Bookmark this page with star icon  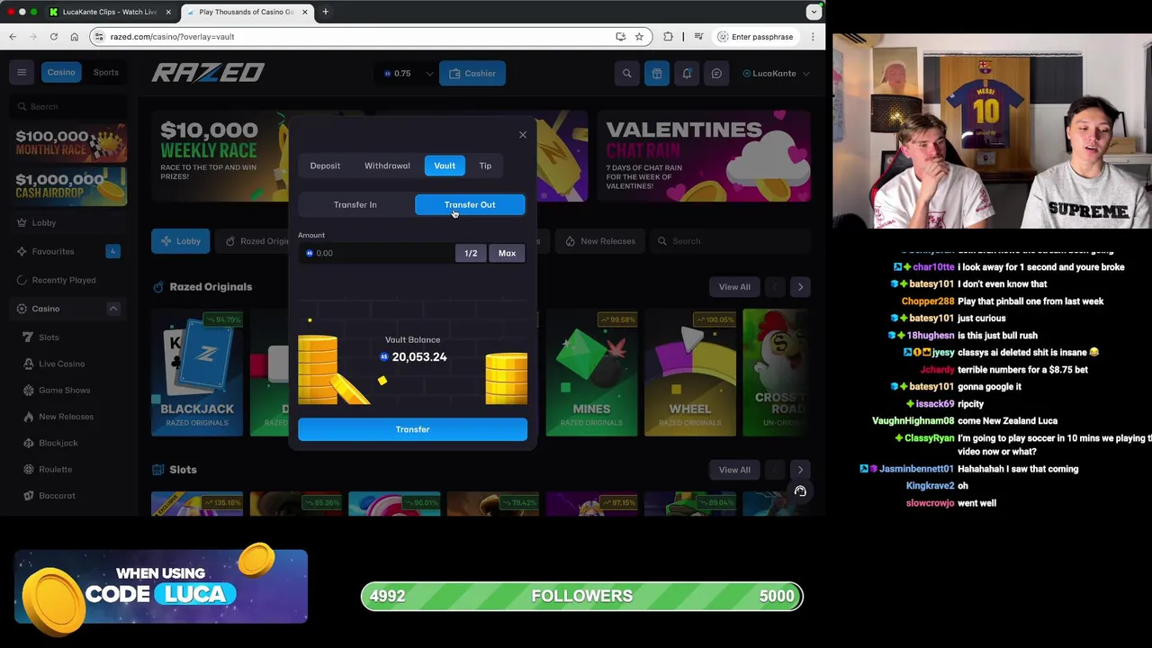[x=639, y=37]
